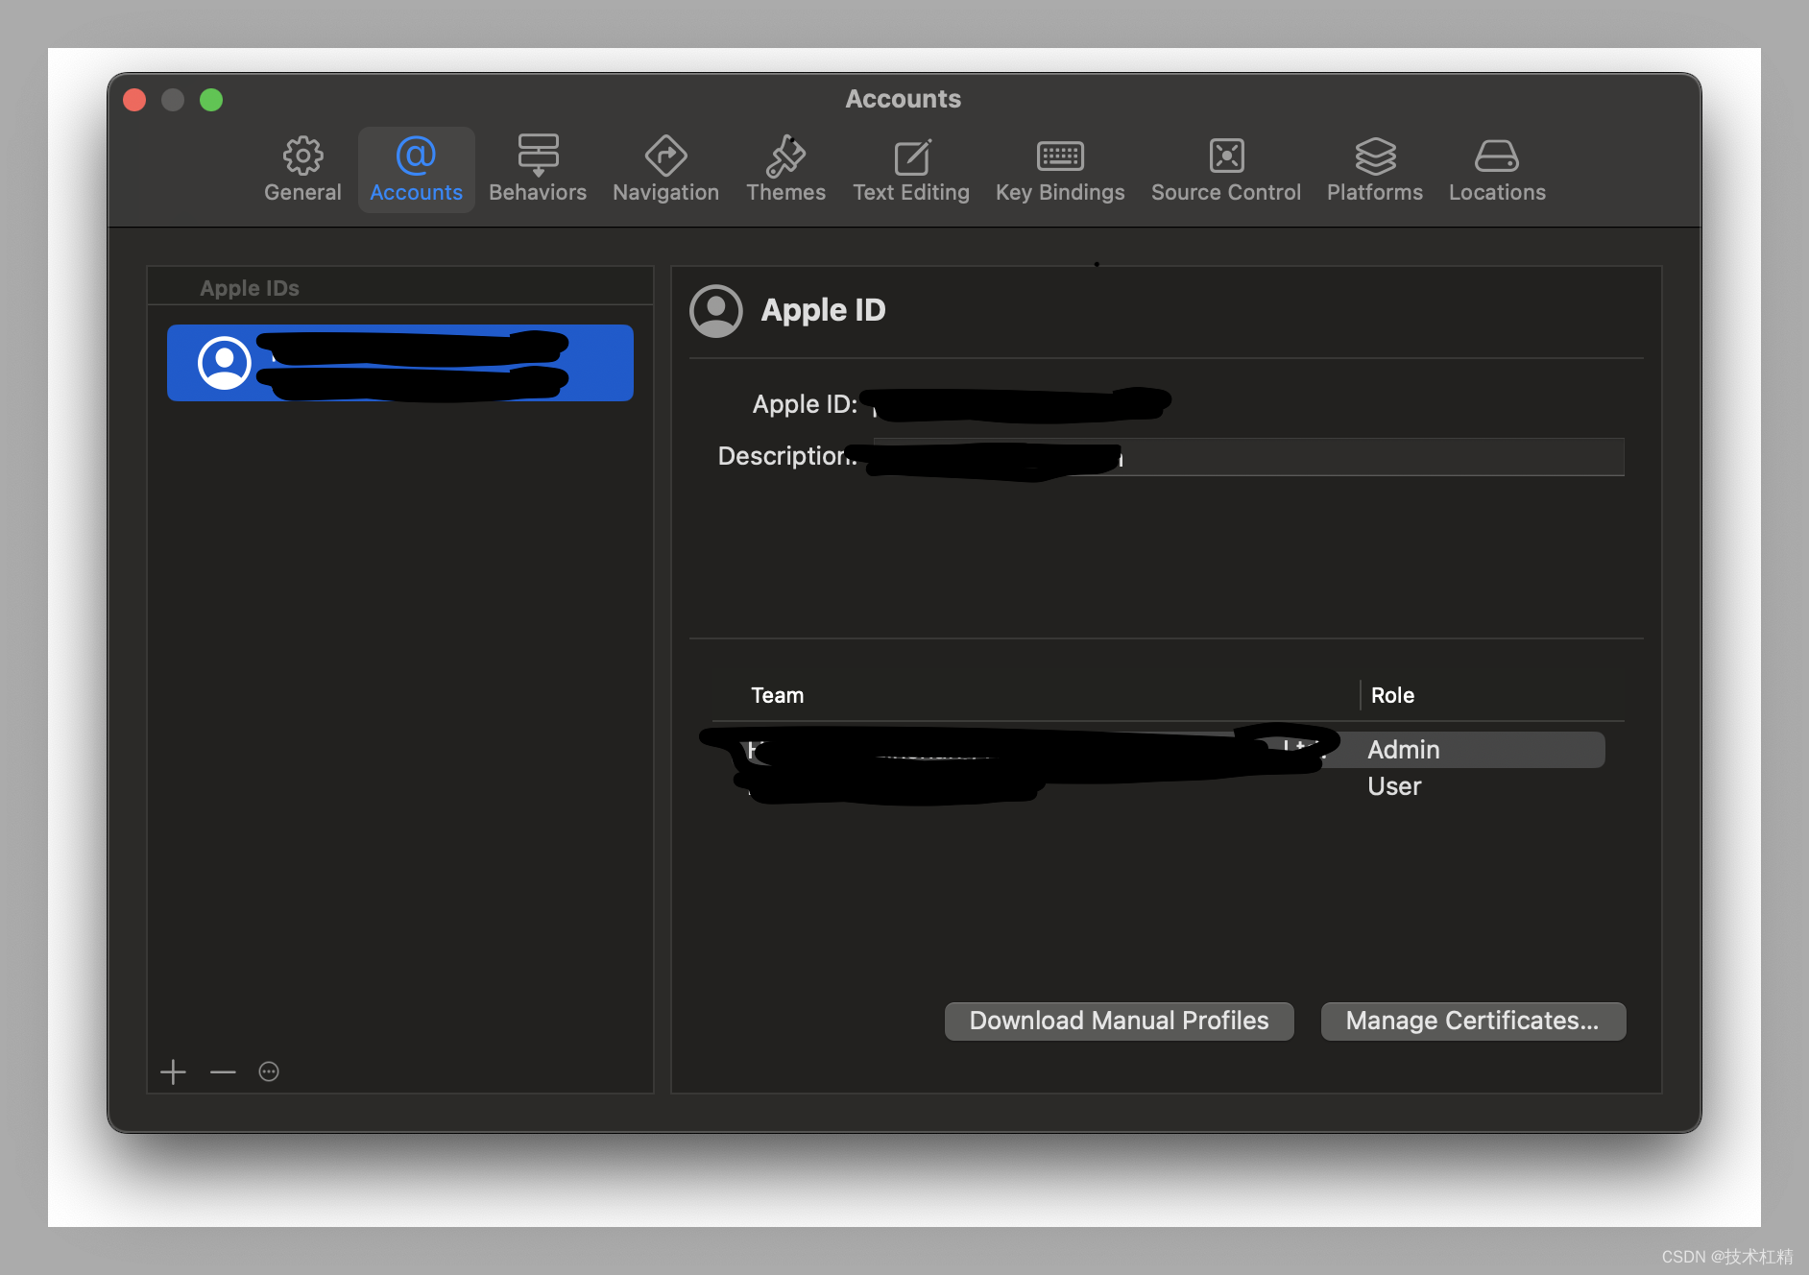The image size is (1809, 1275).
Task: Add a new Apple ID with plus
Action: pyautogui.click(x=173, y=1071)
